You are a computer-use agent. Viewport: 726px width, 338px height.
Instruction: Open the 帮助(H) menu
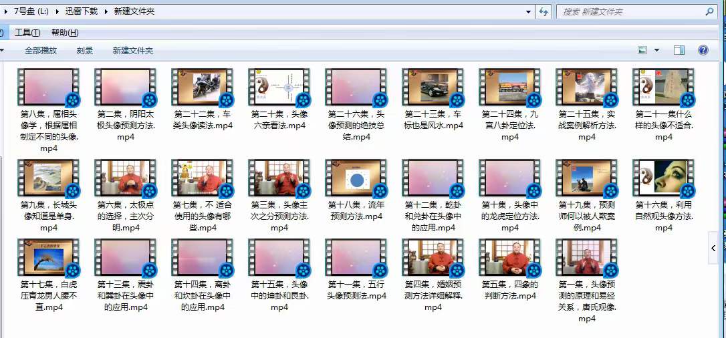(x=65, y=33)
